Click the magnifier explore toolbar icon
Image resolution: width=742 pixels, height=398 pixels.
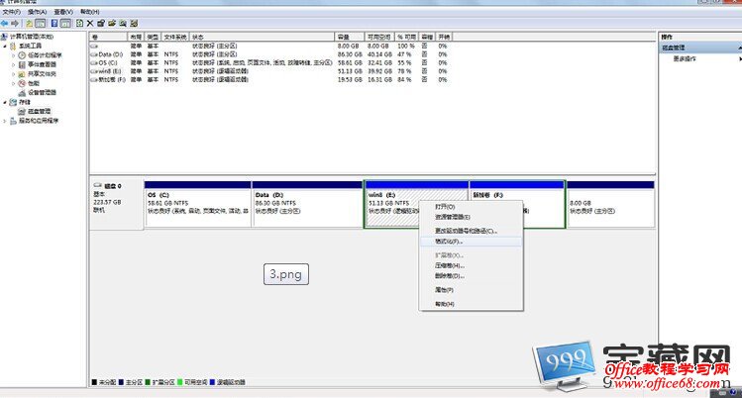pyautogui.click(x=123, y=23)
